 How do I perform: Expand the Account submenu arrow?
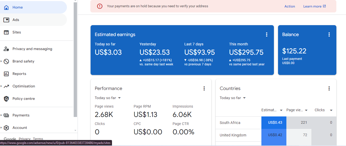tap(1, 128)
